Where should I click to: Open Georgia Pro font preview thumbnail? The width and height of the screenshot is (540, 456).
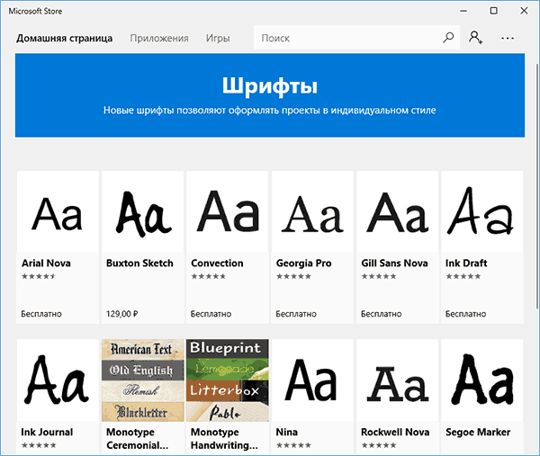[x=312, y=211]
